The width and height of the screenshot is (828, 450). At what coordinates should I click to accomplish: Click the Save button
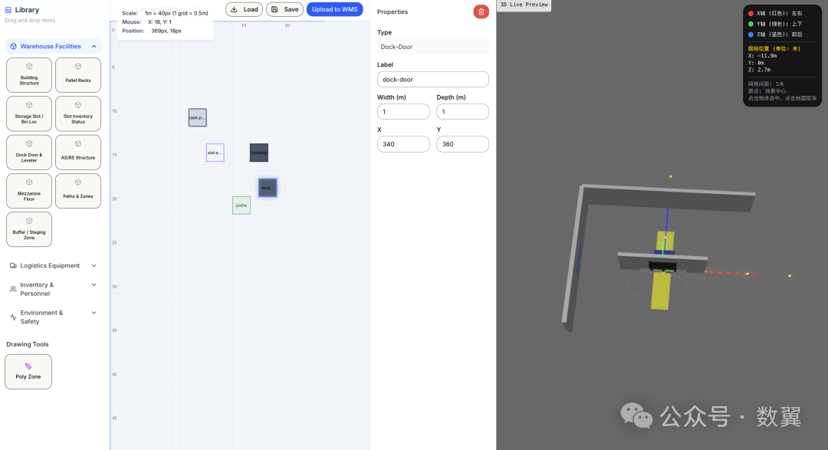[284, 9]
